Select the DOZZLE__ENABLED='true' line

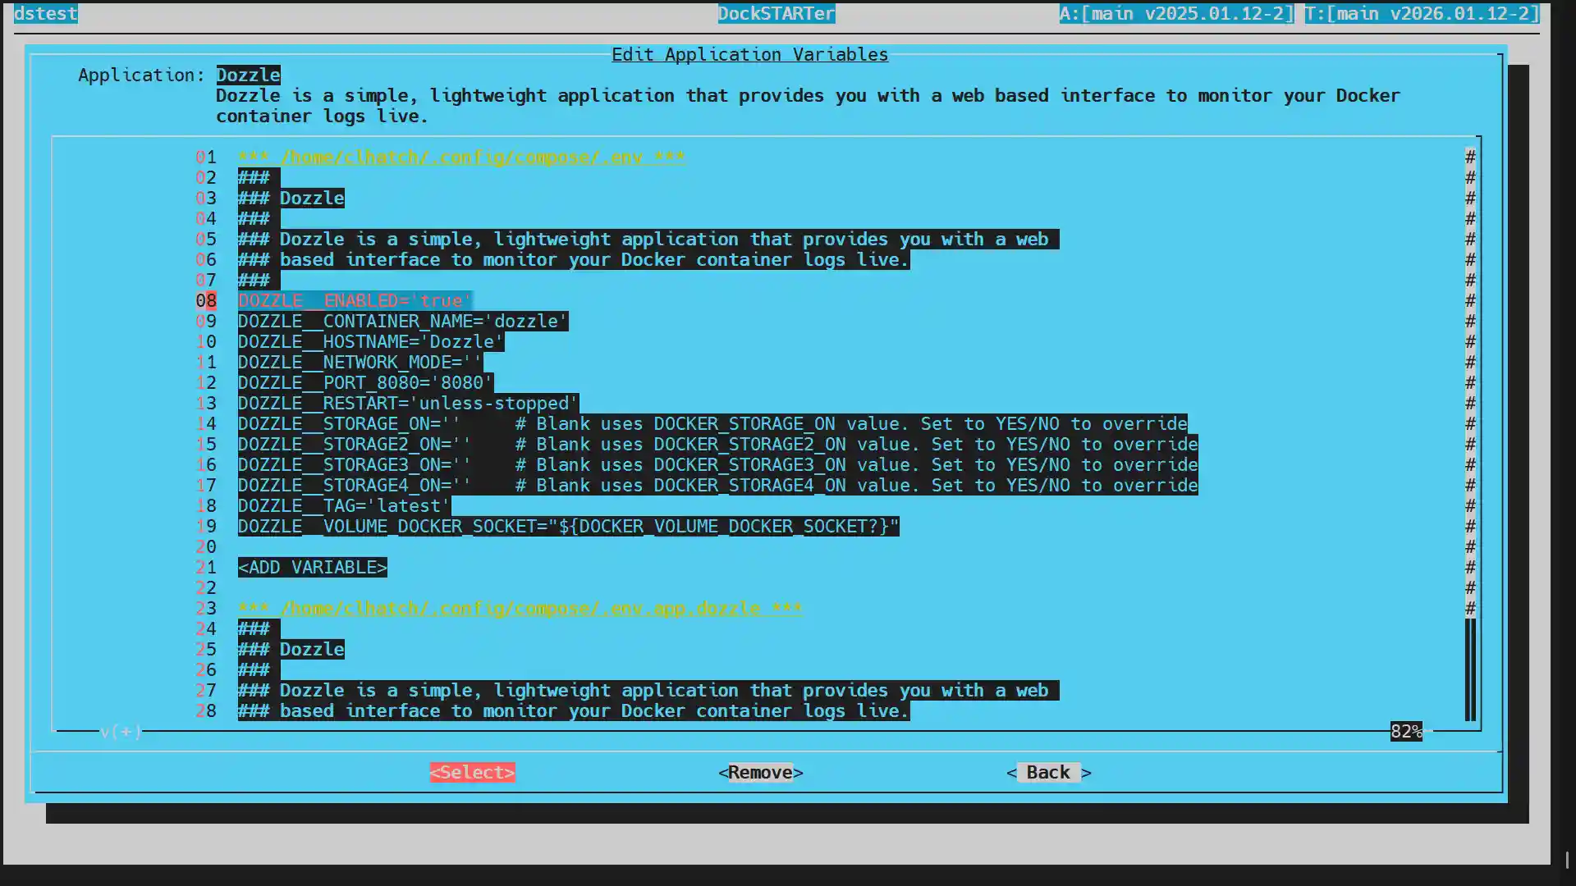coord(355,300)
